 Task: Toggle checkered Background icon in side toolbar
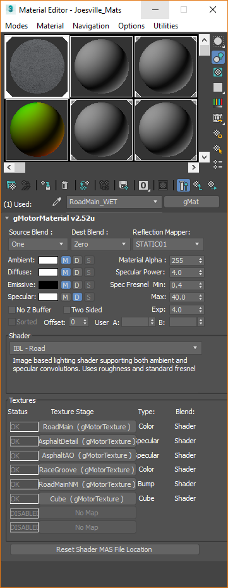pos(217,72)
